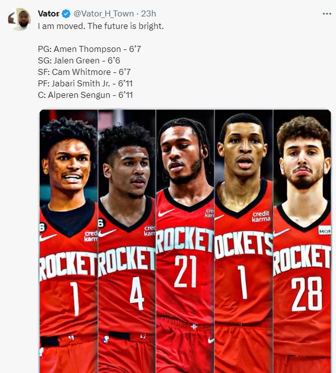Open Vator's profile avatar picture
The image size is (336, 373).
[x=19, y=19]
